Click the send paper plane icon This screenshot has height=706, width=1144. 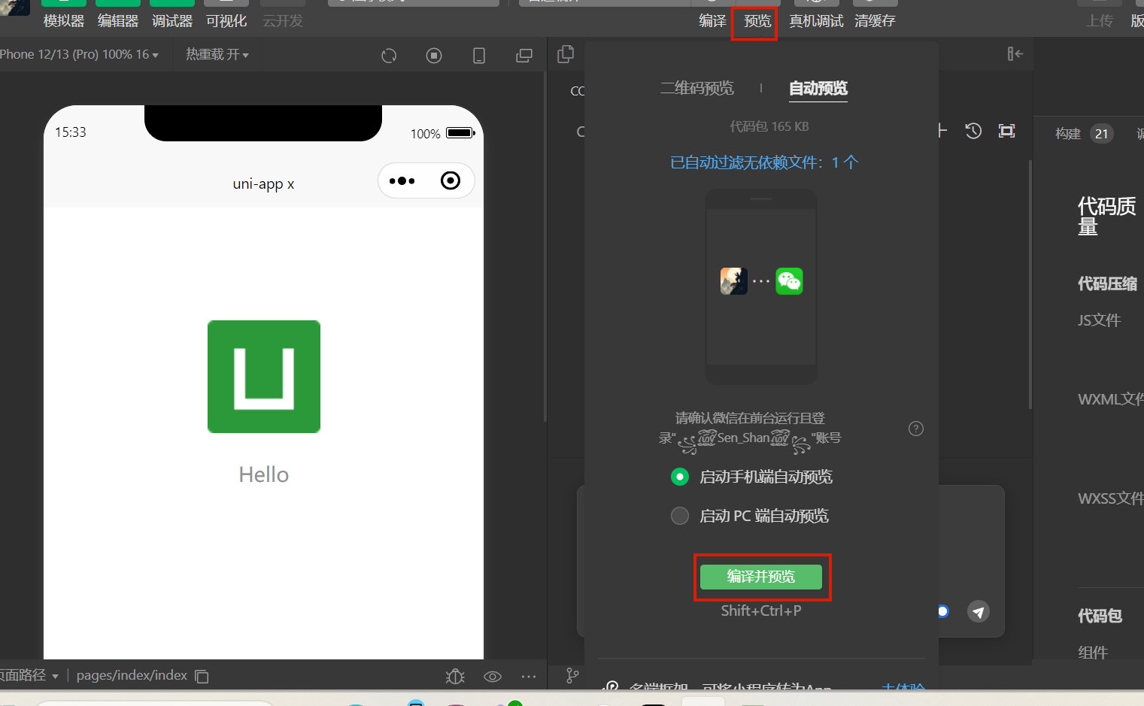tap(978, 611)
